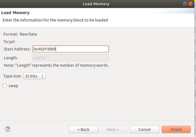Enable the swap checkbox

pos(5,86)
